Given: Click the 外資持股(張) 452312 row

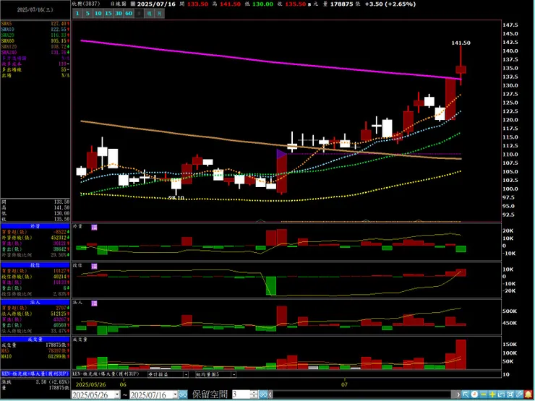Looking at the screenshot, I should 35,238.
